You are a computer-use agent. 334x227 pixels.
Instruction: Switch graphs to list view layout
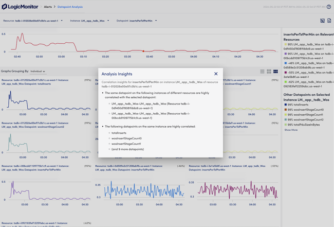(262, 72)
